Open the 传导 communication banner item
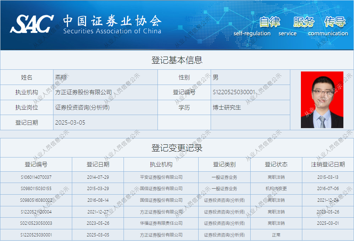The width and height of the screenshot is (354, 241). pyautogui.click(x=335, y=22)
